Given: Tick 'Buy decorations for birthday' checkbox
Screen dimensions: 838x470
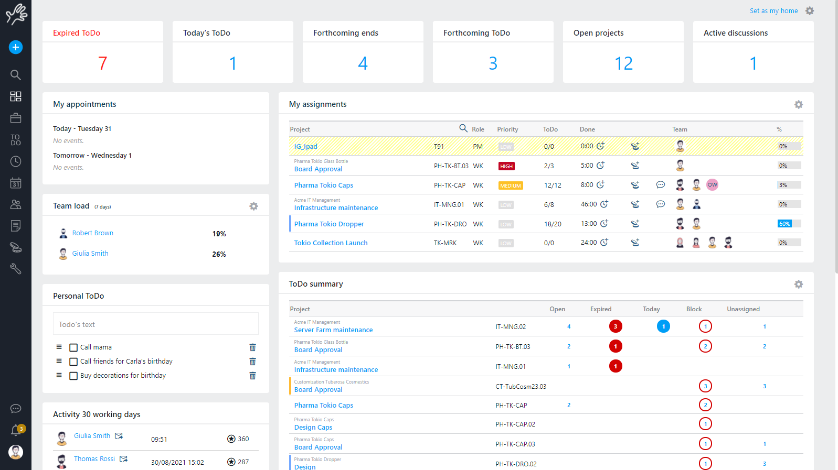Looking at the screenshot, I should (73, 376).
